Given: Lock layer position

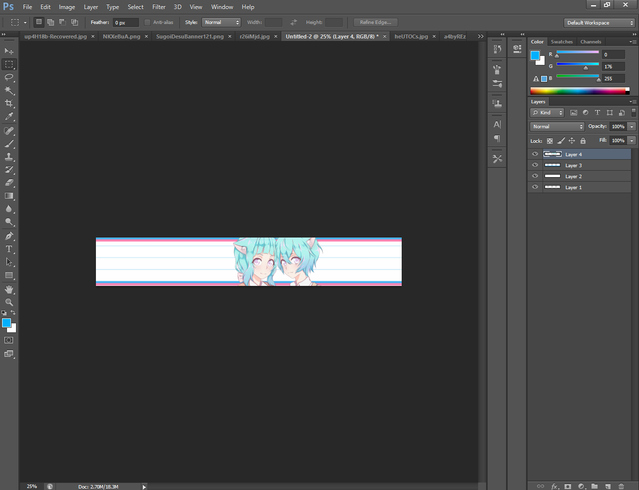Looking at the screenshot, I should click(572, 141).
